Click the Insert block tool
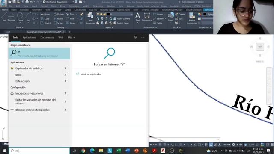274x154 pixels. point(171,17)
